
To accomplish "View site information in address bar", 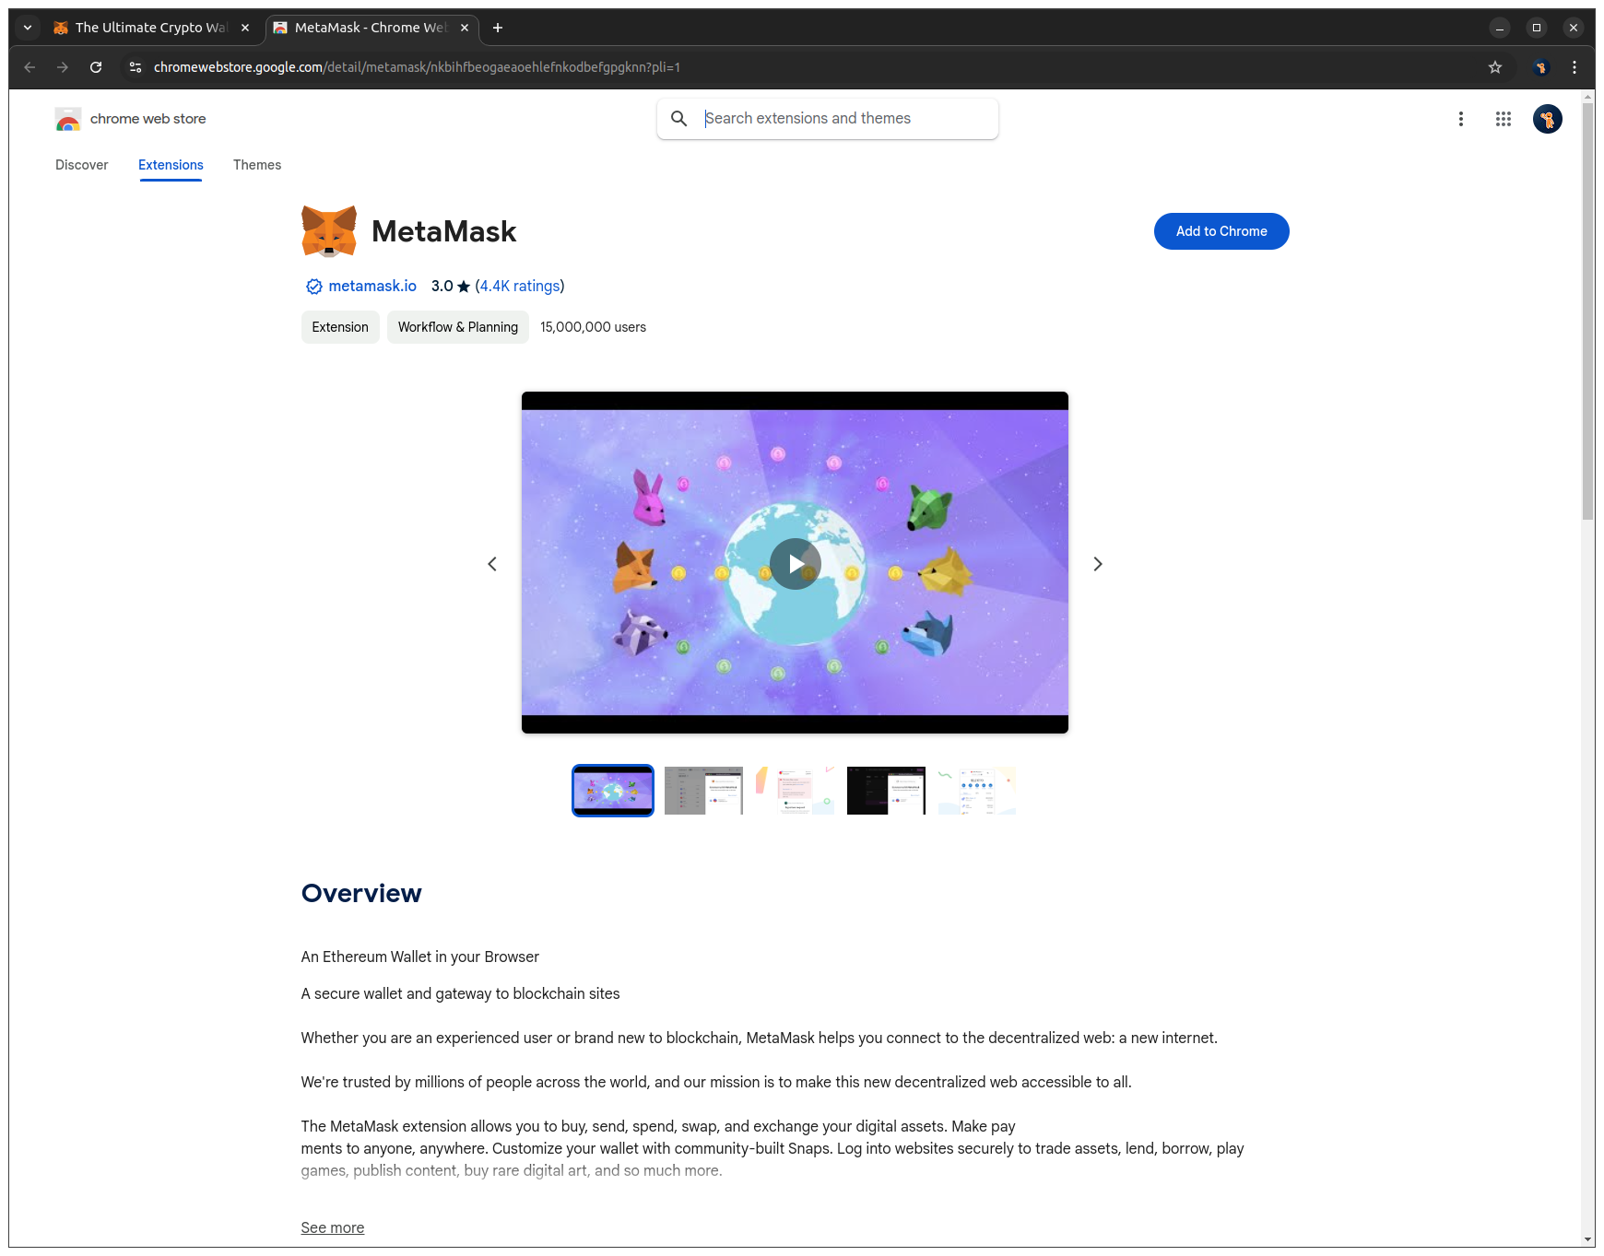I will click(136, 67).
